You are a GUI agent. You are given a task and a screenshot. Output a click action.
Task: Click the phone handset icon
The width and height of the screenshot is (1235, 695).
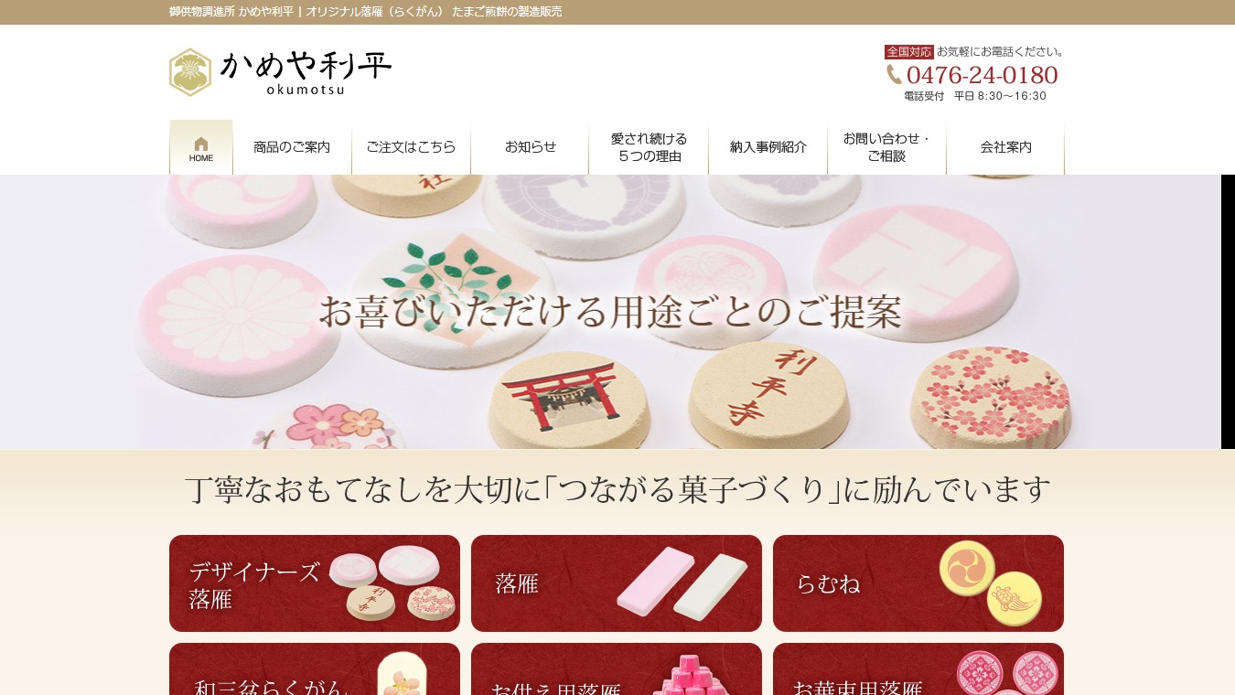tap(894, 74)
